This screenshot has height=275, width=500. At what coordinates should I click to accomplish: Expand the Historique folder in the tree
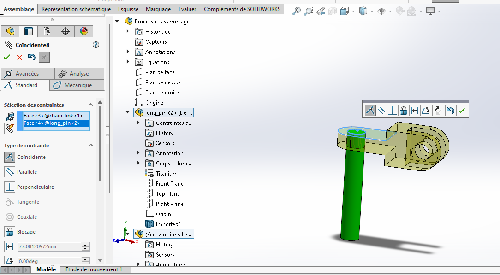[128, 32]
